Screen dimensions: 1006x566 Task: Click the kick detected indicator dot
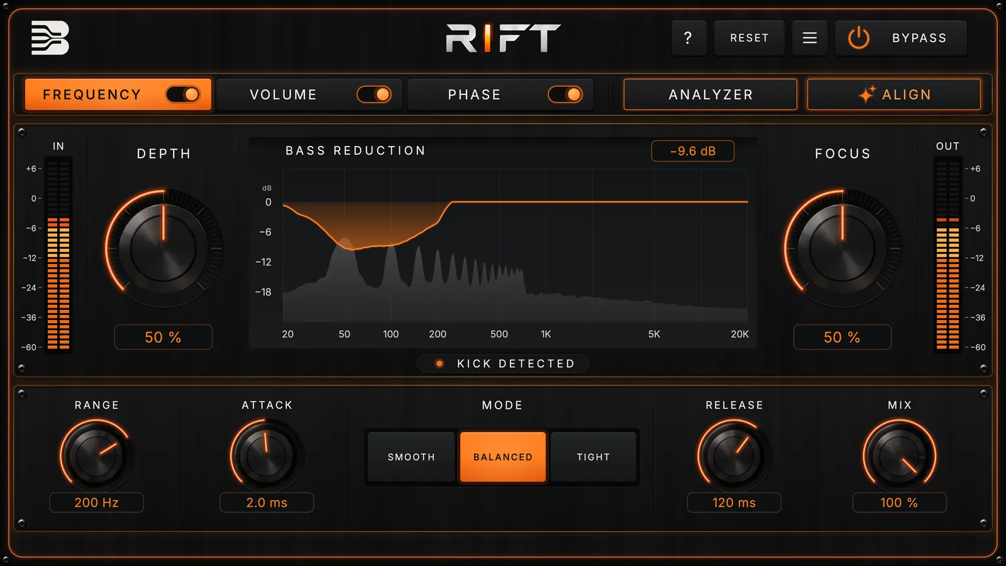coord(439,363)
